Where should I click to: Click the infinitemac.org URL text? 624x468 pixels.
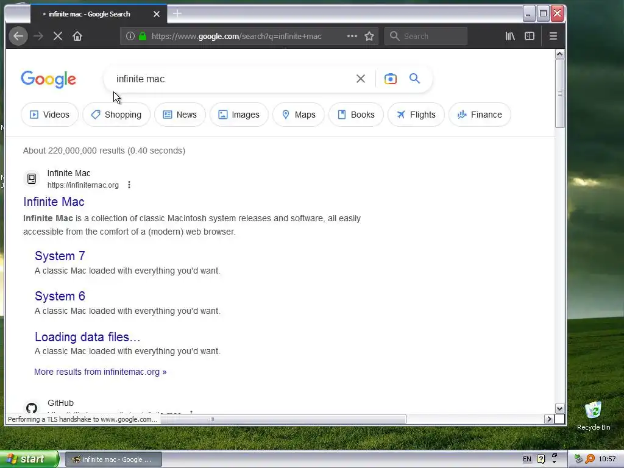tap(83, 185)
